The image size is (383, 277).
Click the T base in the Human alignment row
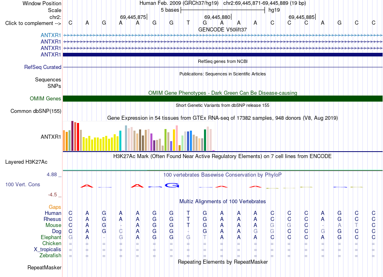[x=188, y=213]
